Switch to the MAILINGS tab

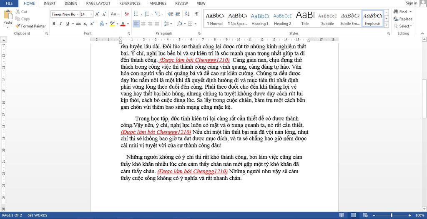(158, 3)
